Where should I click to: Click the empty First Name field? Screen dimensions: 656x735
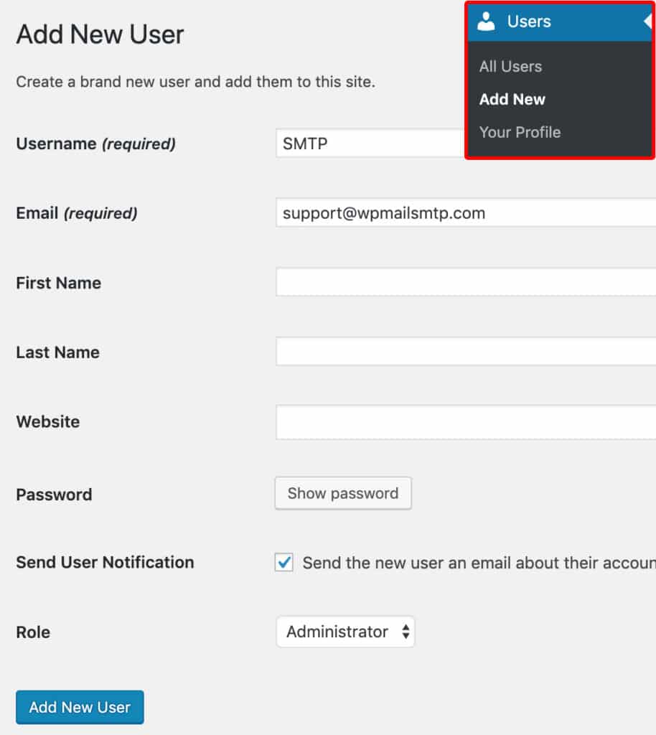(459, 281)
